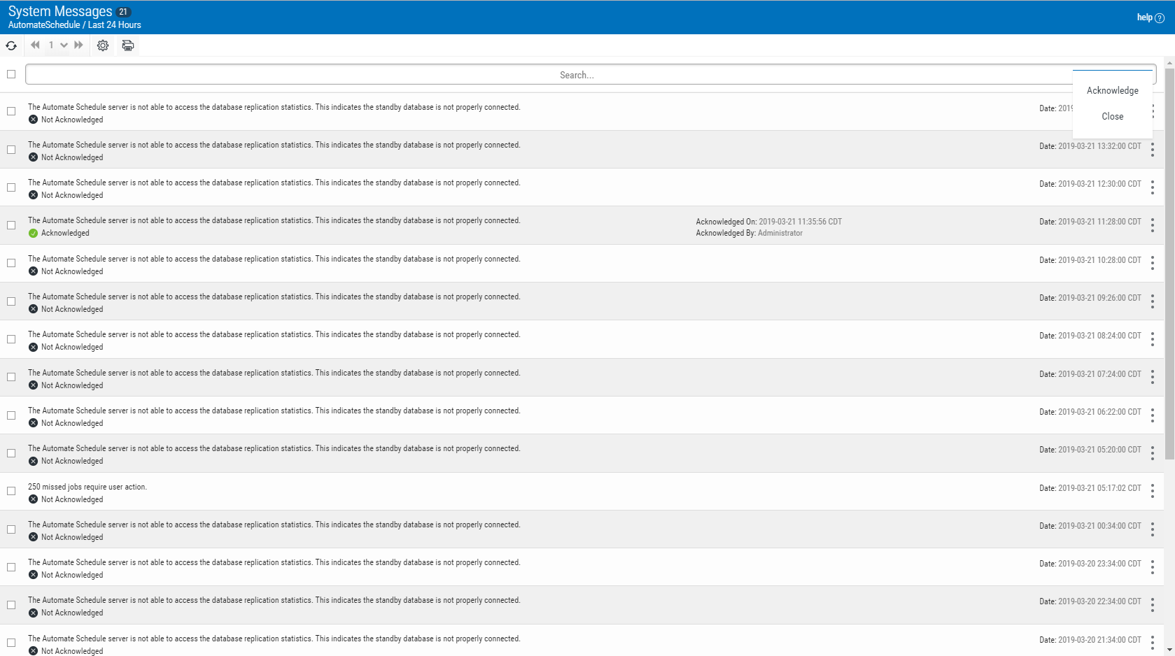Open the actions menu for the 03-20 22:34:00 message
This screenshot has height=656, width=1175.
pos(1152,605)
